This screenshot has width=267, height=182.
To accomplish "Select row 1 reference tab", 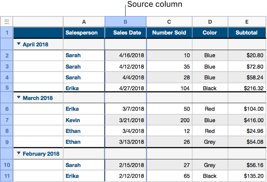I will (7, 33).
